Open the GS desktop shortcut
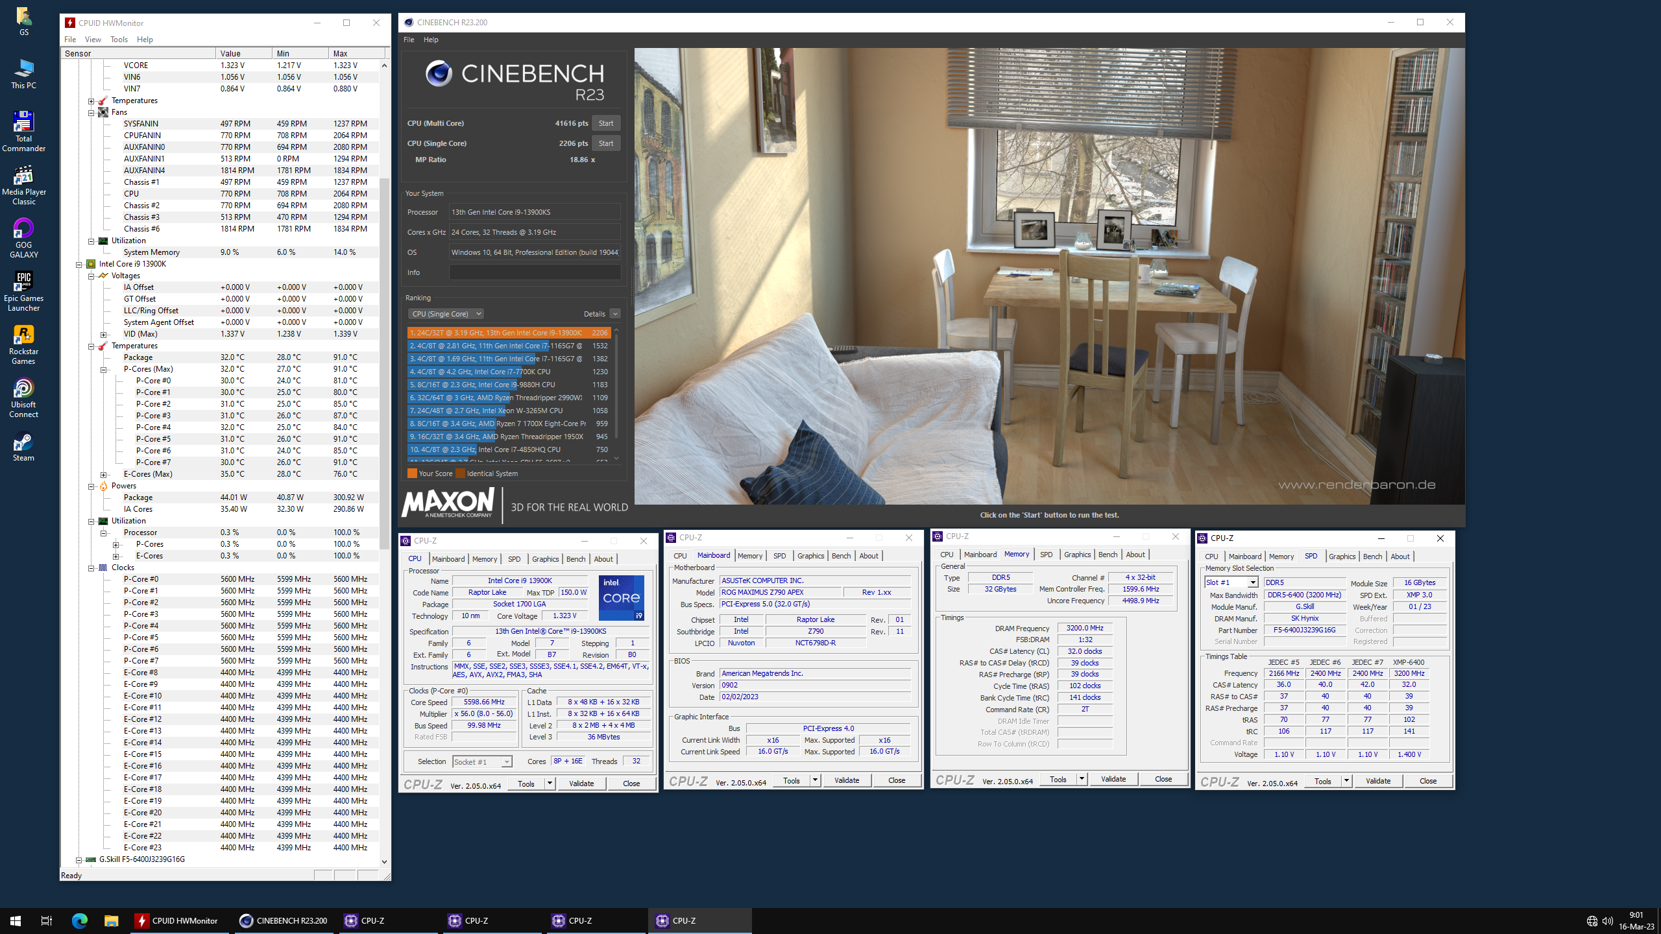Viewport: 1661px width, 934px height. click(23, 21)
